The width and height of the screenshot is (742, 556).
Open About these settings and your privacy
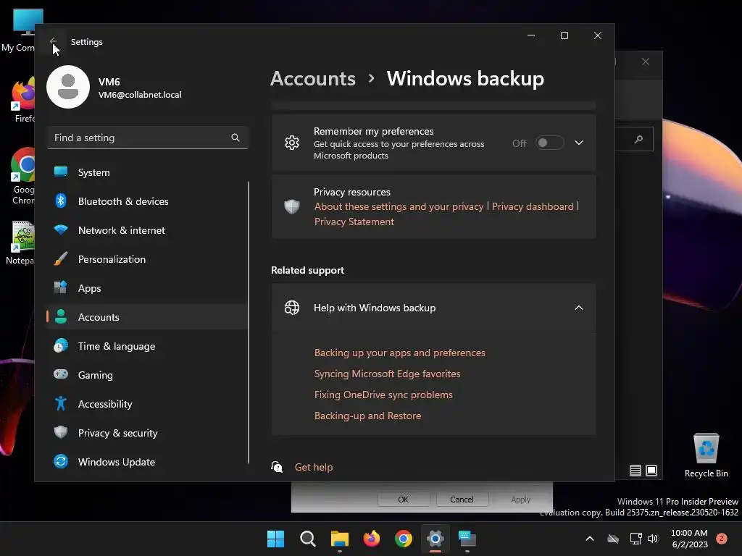(399, 206)
